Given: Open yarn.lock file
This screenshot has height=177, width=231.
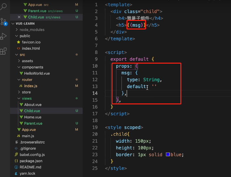Looking at the screenshot, I should coord(46,173).
